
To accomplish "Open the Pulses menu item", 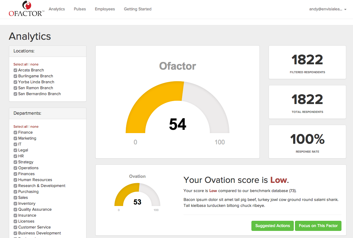I will (x=80, y=9).
